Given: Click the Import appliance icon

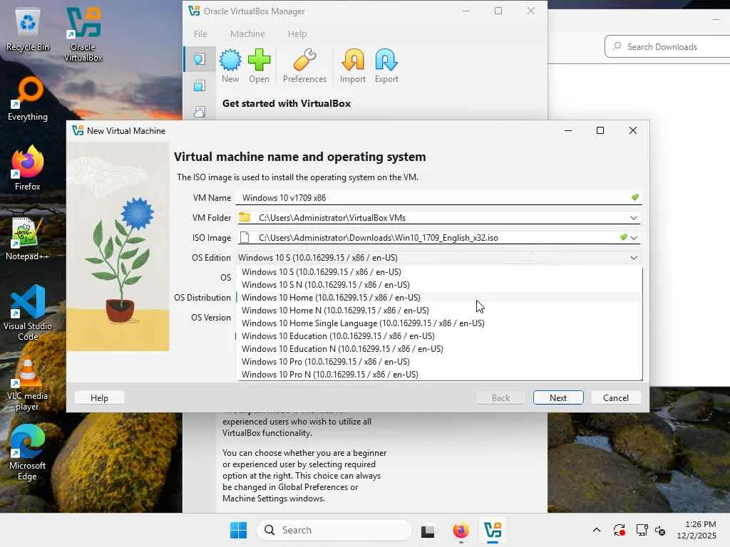Looking at the screenshot, I should tap(352, 66).
